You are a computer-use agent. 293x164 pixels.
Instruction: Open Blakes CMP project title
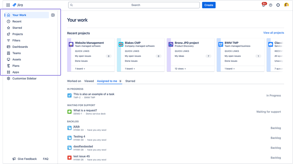click(133, 43)
